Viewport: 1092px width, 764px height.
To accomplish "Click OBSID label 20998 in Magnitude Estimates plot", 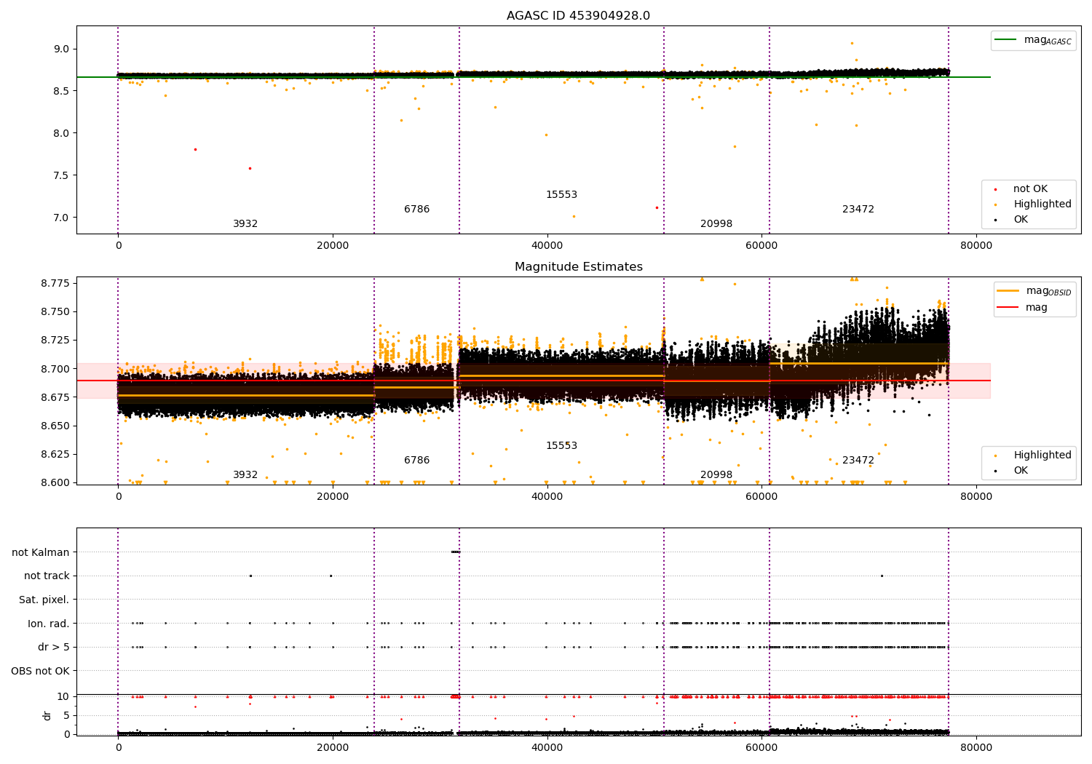I will (x=716, y=475).
